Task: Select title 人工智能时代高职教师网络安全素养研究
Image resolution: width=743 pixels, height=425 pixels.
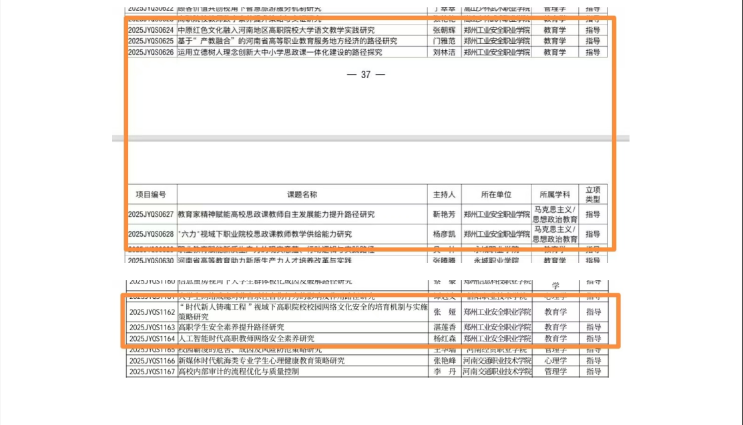Action: [x=246, y=339]
